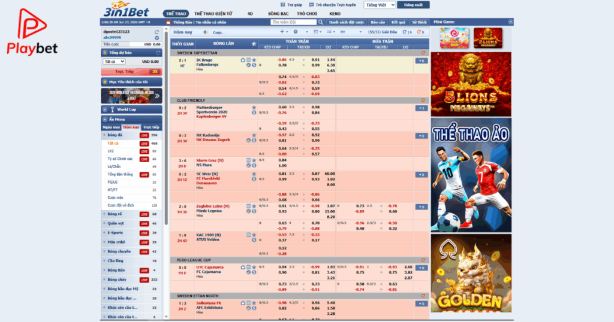This screenshot has height=322, width=614.
Task: Open the SÒNG BẠC menu
Action: click(278, 14)
